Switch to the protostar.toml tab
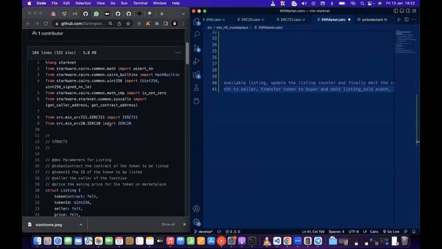Viewport: 442px width, 249px height. coord(372,19)
